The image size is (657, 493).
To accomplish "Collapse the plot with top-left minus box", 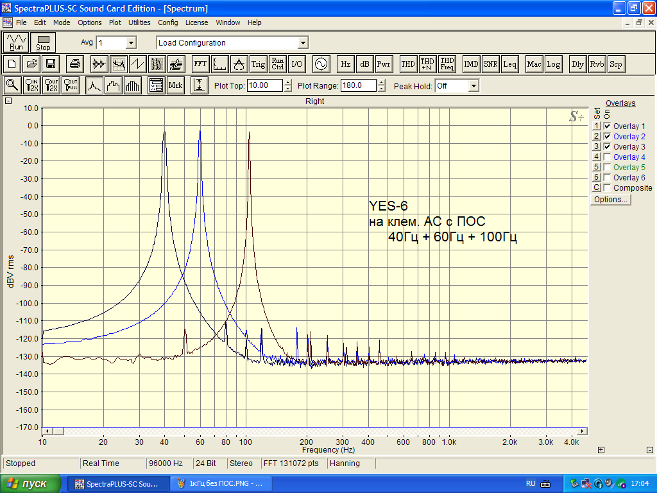I will pos(8,101).
